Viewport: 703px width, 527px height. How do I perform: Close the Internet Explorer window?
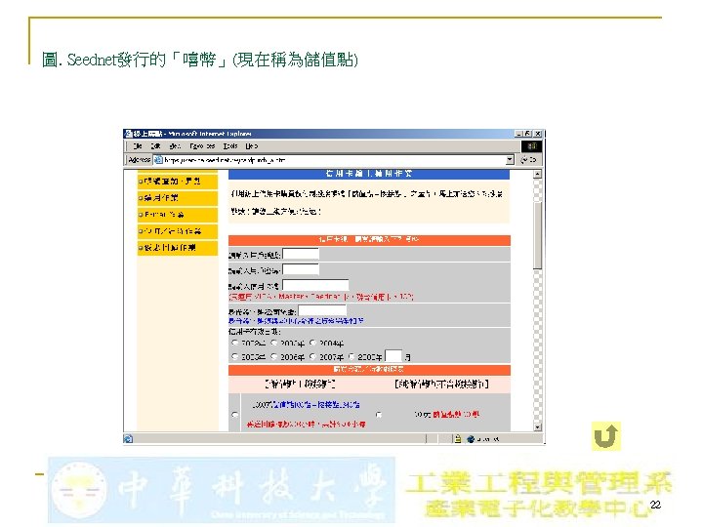[x=538, y=134]
